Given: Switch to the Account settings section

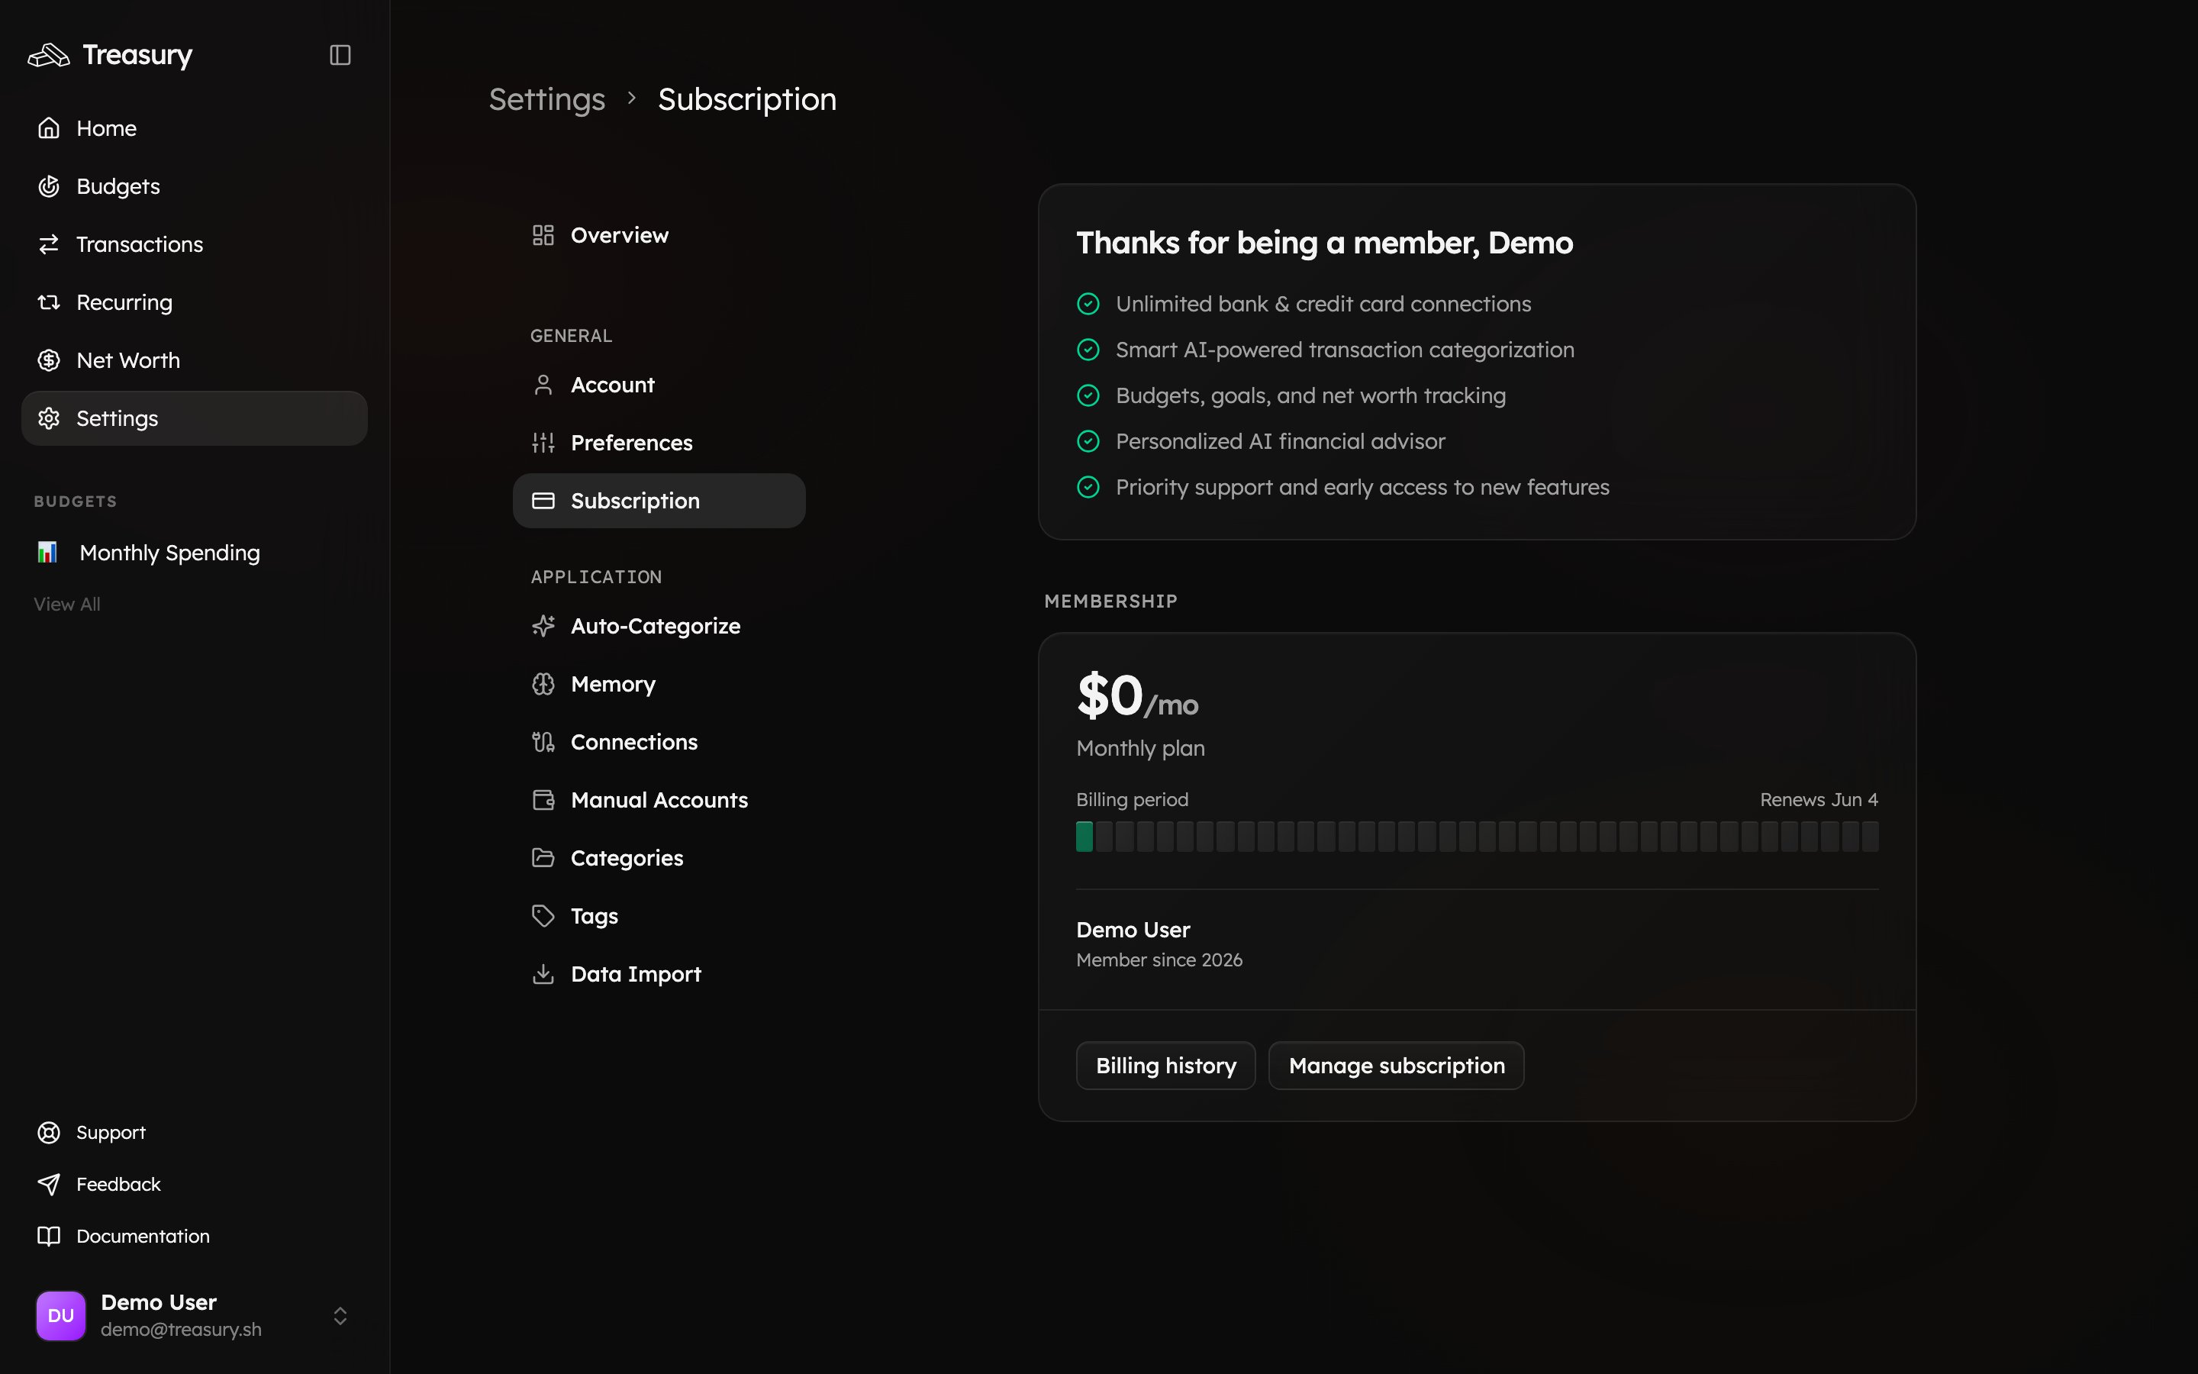Looking at the screenshot, I should pos(659,385).
